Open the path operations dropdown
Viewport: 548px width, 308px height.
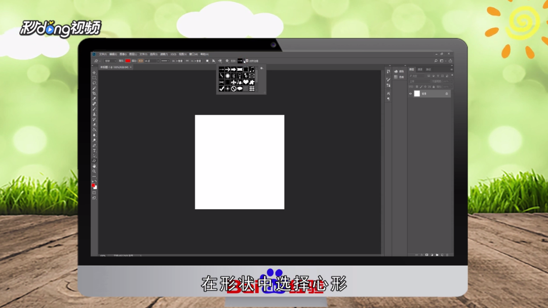click(207, 61)
